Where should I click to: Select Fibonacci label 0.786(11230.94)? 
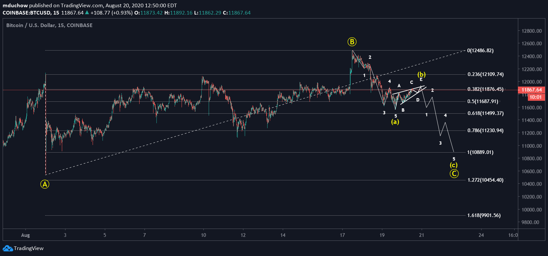[485, 130]
